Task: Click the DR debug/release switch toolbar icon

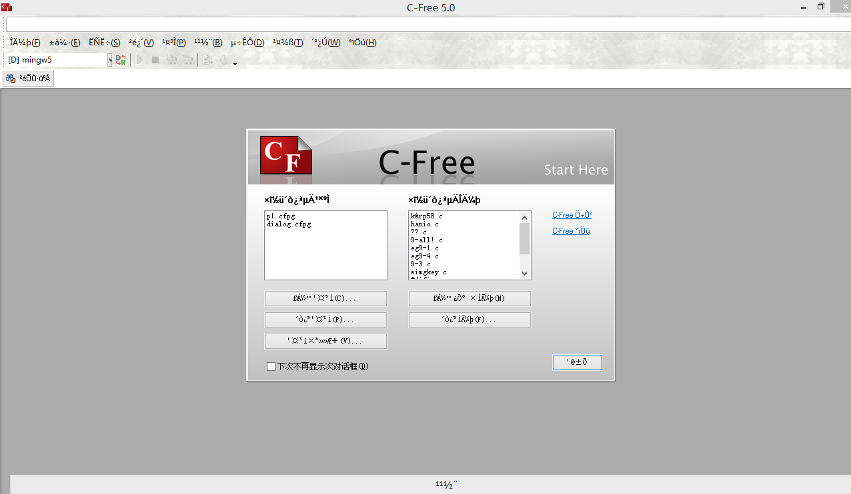Action: point(121,60)
